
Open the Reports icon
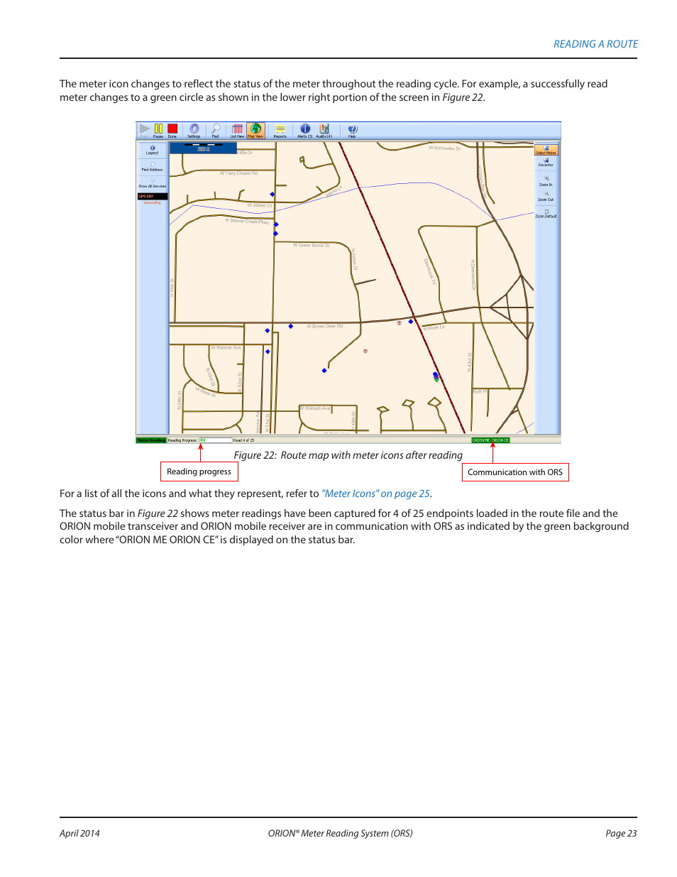click(280, 130)
